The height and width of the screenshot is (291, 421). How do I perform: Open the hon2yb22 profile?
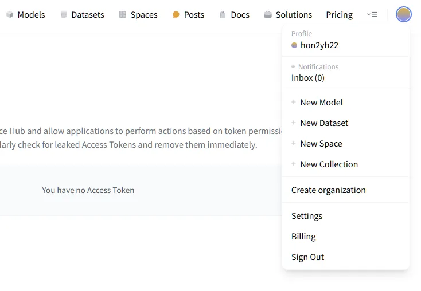pyautogui.click(x=319, y=45)
